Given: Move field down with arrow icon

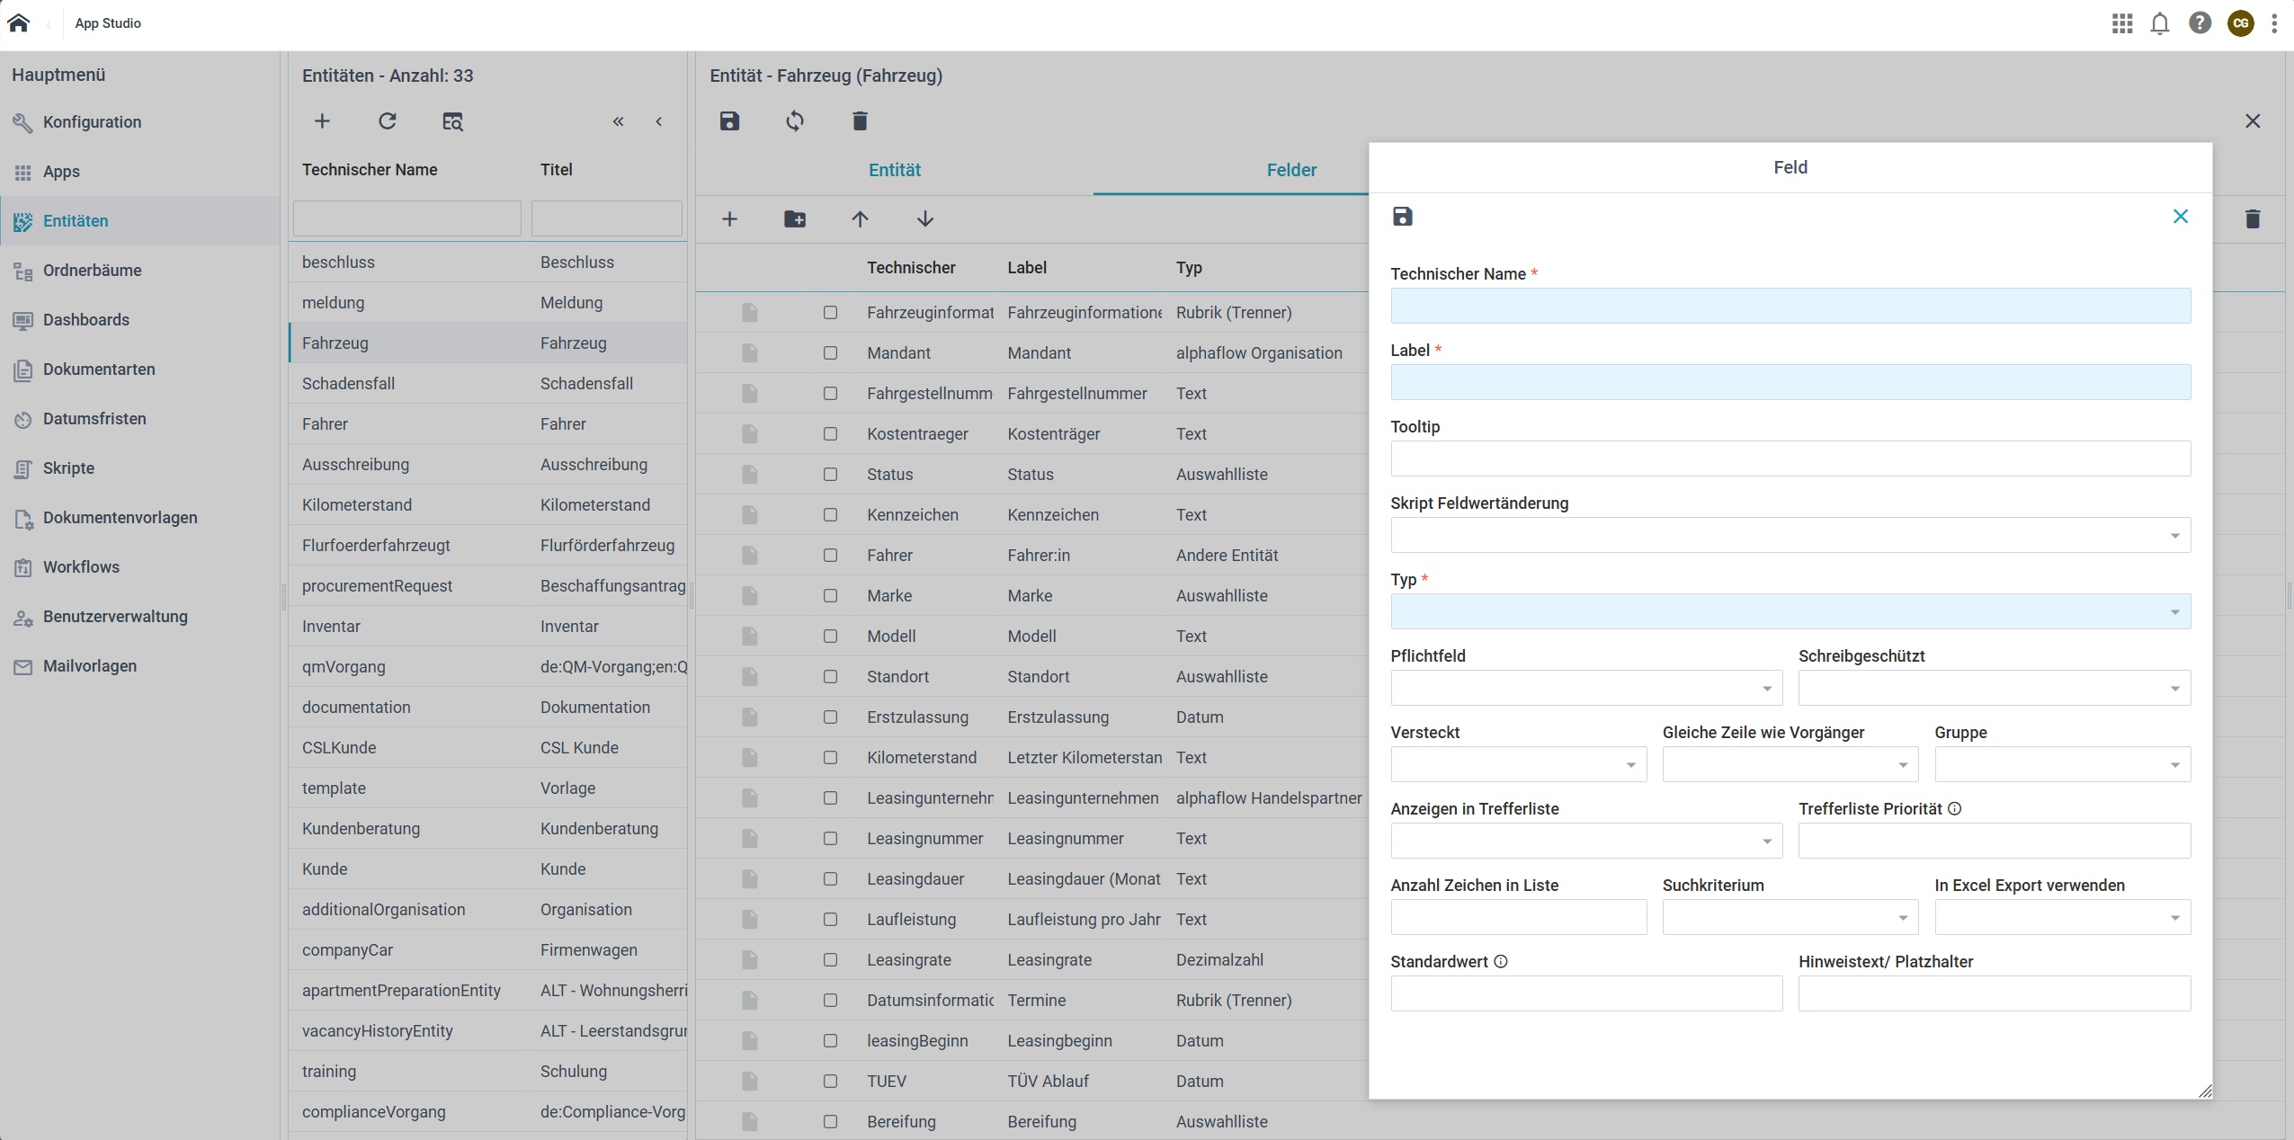Looking at the screenshot, I should pos(925,219).
